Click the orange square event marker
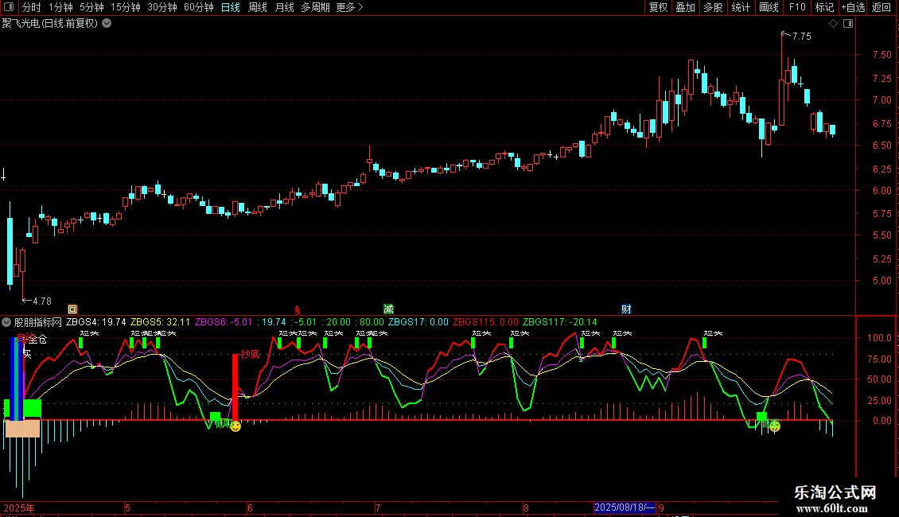The height and width of the screenshot is (517, 899). click(x=72, y=309)
